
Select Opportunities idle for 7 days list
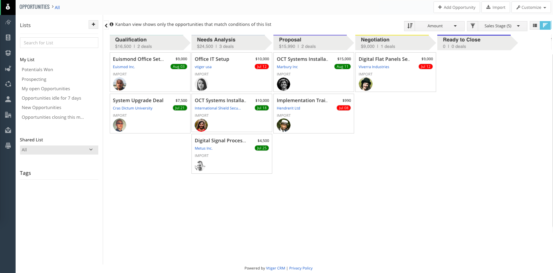click(x=51, y=98)
